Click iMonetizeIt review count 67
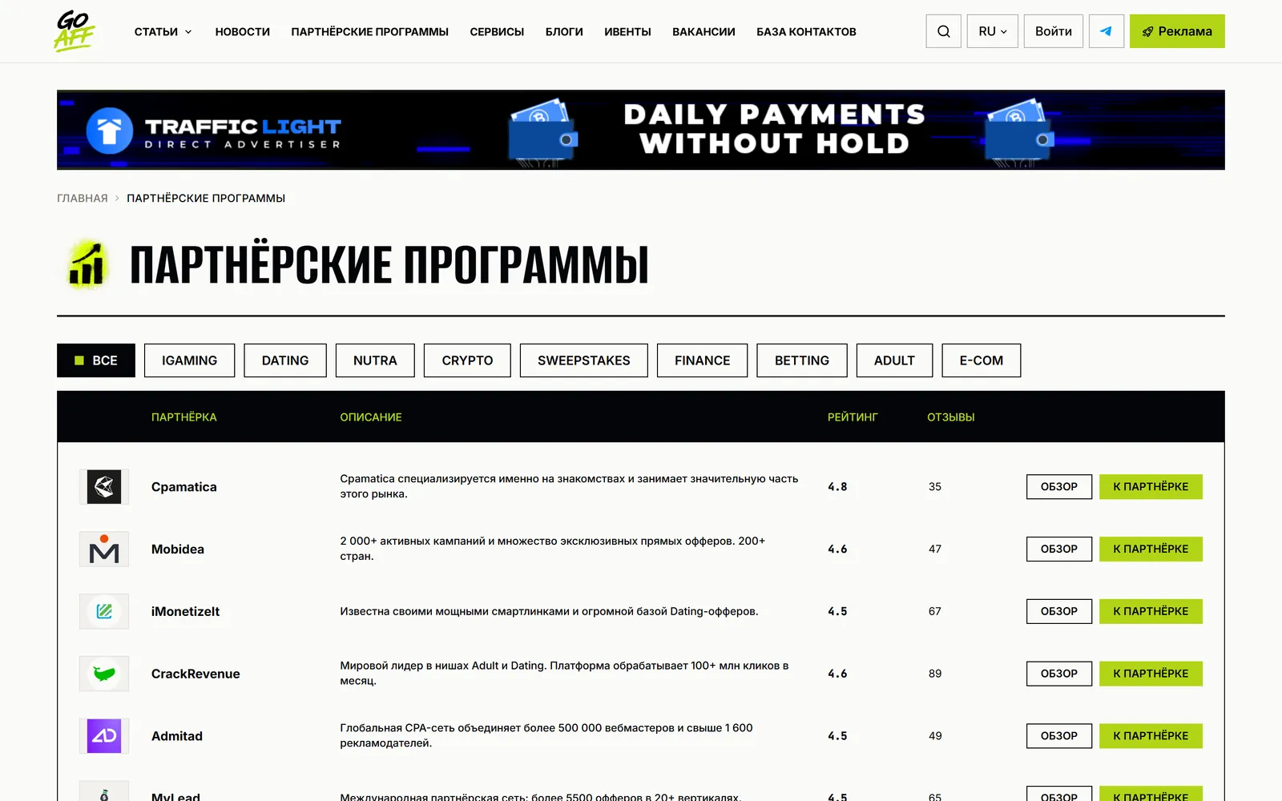The height and width of the screenshot is (801, 1282). click(x=935, y=611)
